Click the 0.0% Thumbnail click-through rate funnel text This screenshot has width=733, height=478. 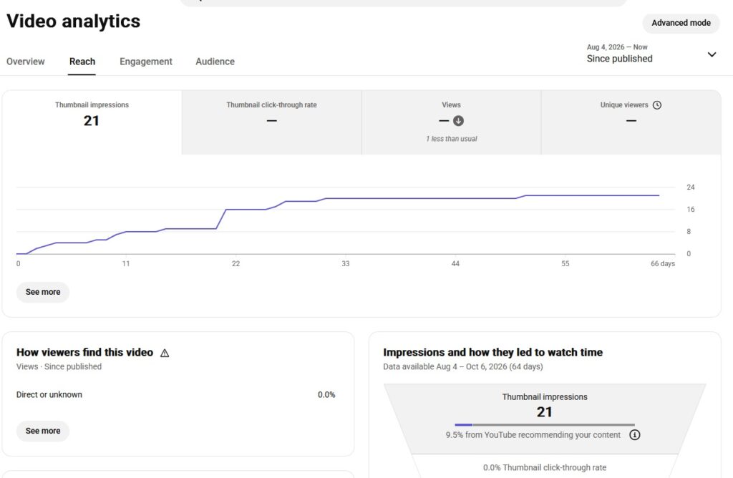click(545, 467)
